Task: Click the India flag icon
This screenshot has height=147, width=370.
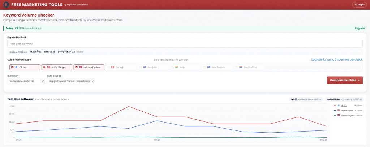Action: coord(176,67)
